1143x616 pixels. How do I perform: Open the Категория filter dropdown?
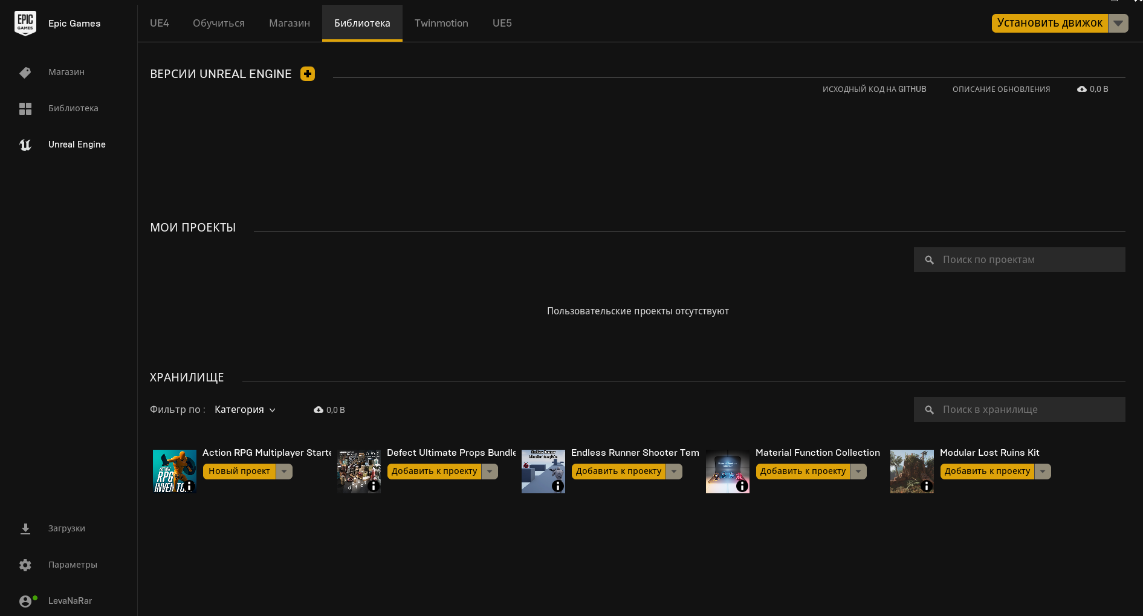coord(245,410)
